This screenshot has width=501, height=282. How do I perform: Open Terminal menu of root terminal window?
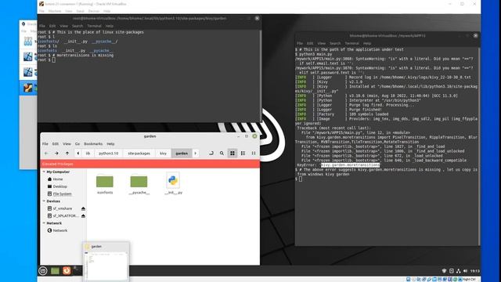[x=94, y=26]
